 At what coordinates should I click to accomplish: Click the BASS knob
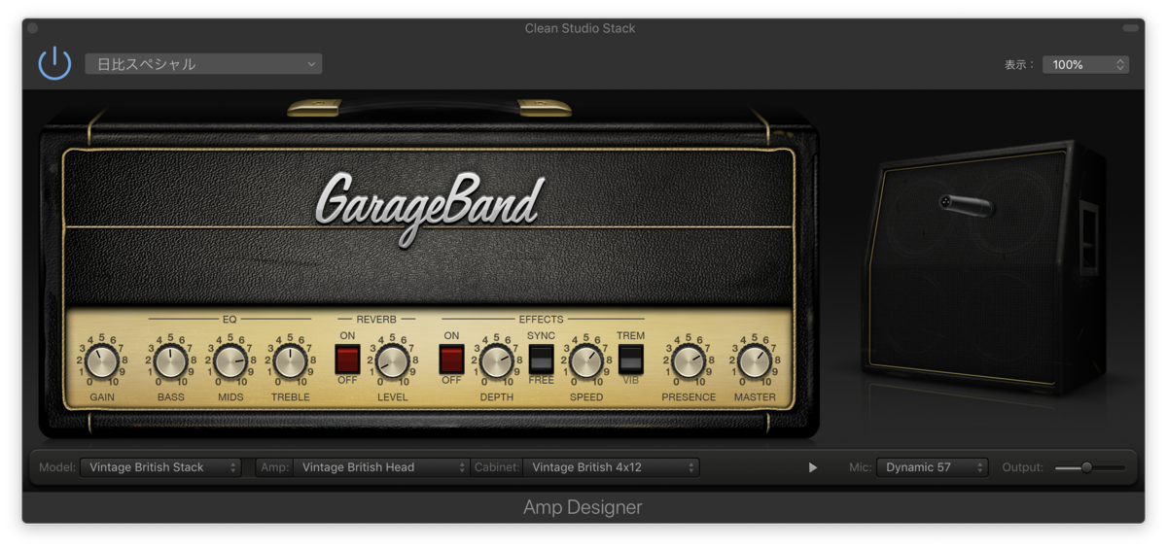click(x=170, y=362)
